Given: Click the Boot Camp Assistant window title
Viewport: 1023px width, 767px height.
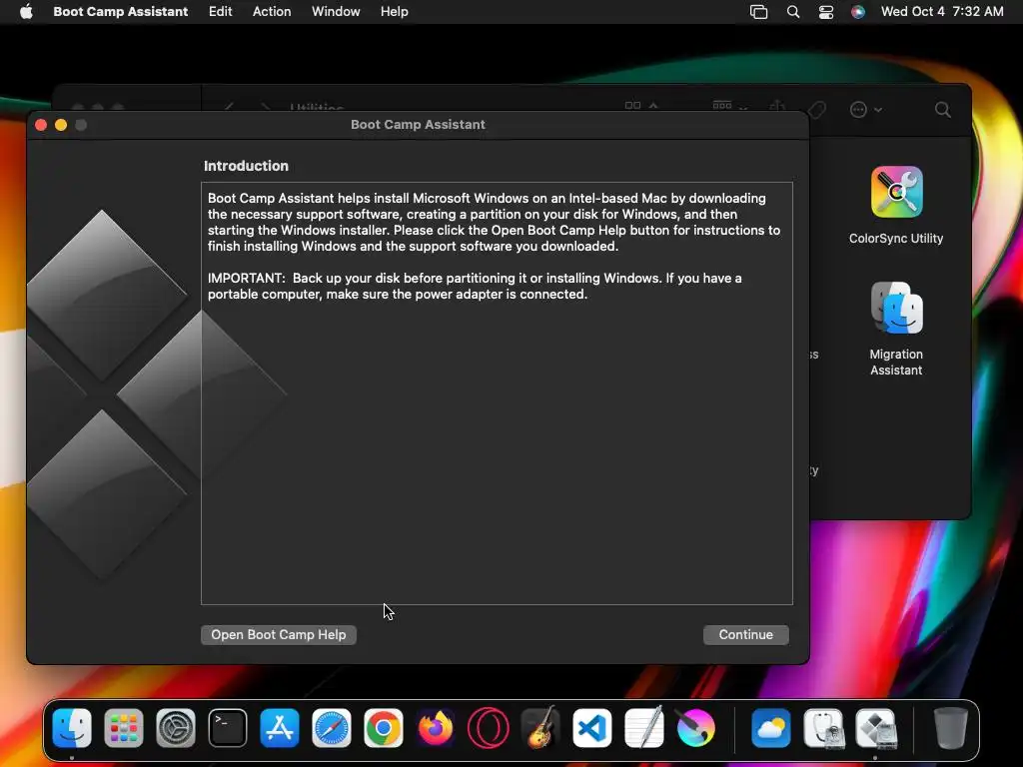Looking at the screenshot, I should tap(419, 125).
